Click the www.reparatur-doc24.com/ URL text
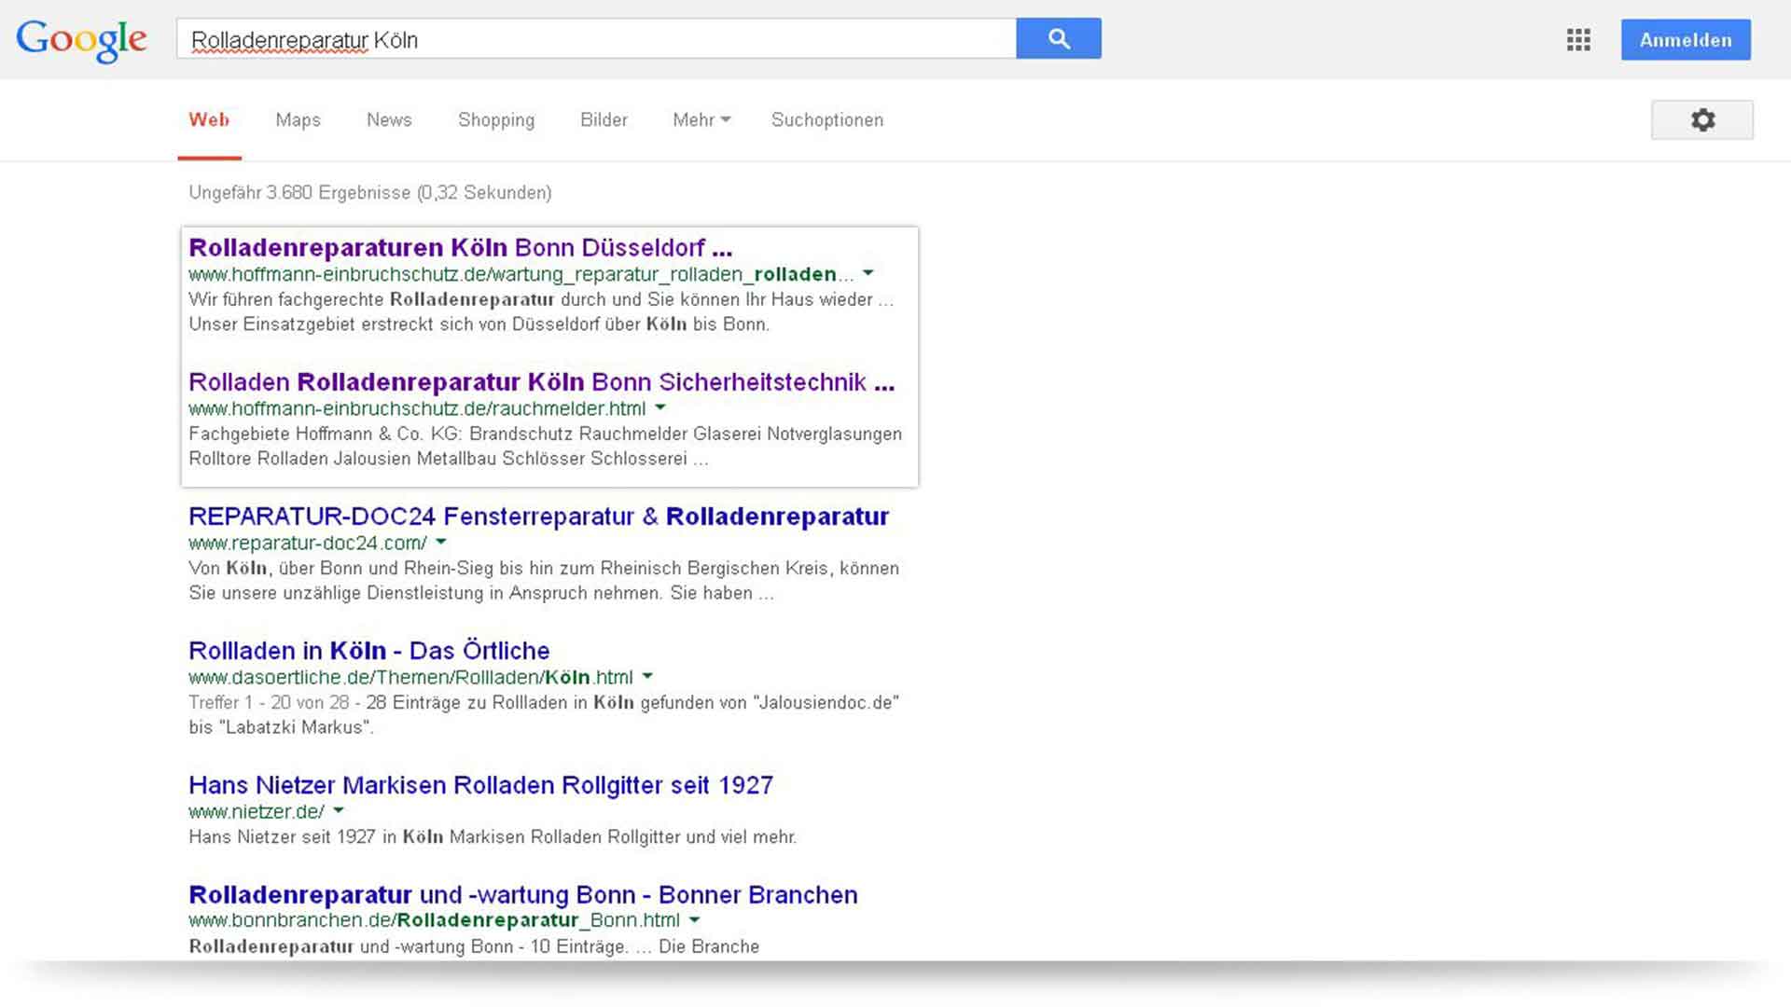1791x1007 pixels. pos(308,543)
